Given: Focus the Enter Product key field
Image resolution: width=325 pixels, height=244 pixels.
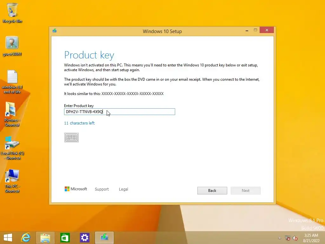Looking at the screenshot, I should pos(120,112).
